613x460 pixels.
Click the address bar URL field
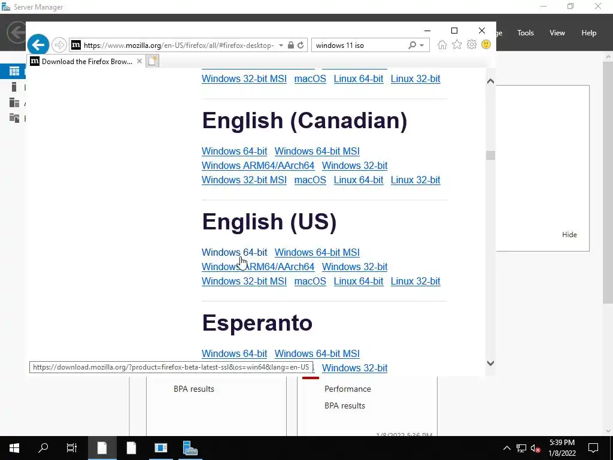178,46
